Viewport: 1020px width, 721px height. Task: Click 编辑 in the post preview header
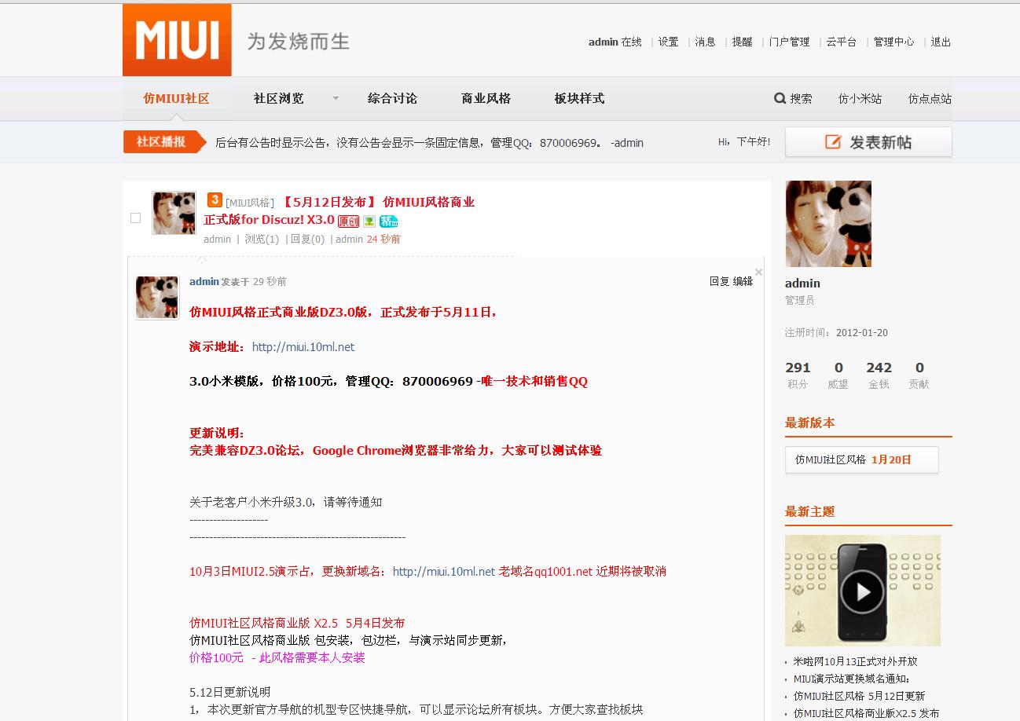point(743,281)
